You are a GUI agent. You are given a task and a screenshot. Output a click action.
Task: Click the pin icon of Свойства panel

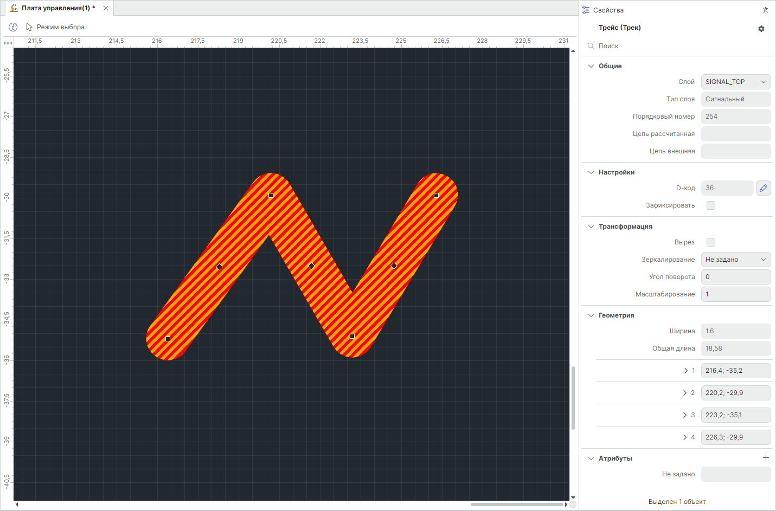pyautogui.click(x=765, y=10)
